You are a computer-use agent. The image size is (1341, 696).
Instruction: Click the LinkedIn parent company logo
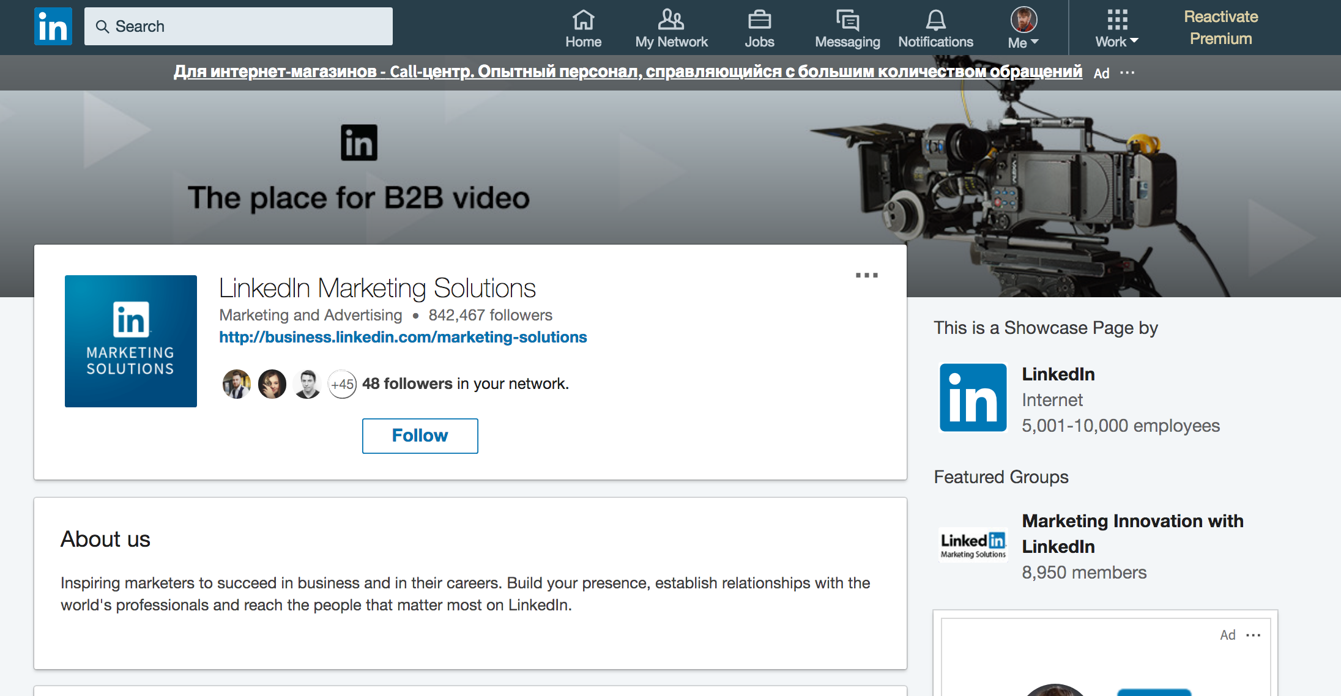pos(973,398)
